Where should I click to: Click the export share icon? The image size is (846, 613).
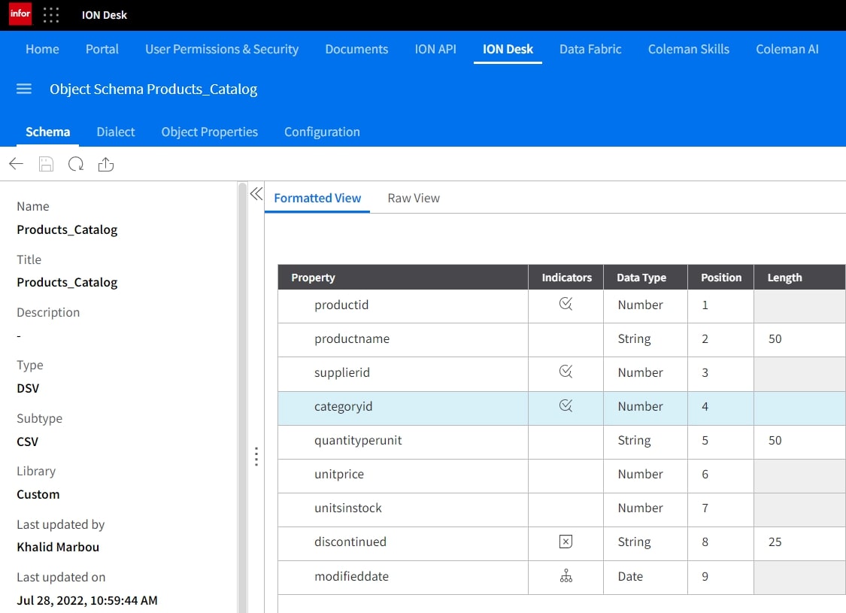click(x=106, y=164)
